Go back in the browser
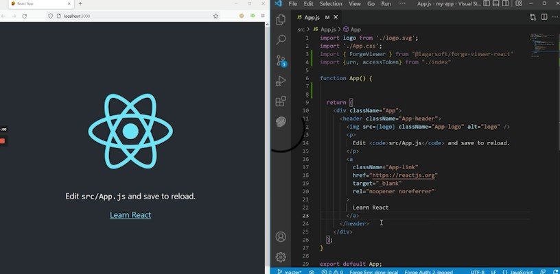The image size is (560, 274). pos(3,16)
